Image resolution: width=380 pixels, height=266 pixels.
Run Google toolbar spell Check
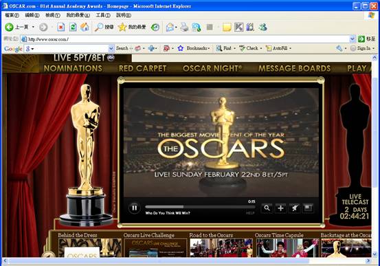pyautogui.click(x=249, y=48)
